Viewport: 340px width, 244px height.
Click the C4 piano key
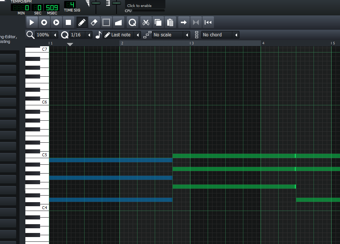[x=37, y=208]
